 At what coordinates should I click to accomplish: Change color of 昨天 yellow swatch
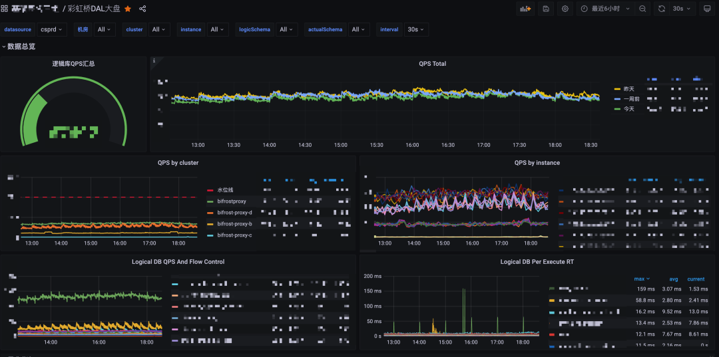point(617,89)
